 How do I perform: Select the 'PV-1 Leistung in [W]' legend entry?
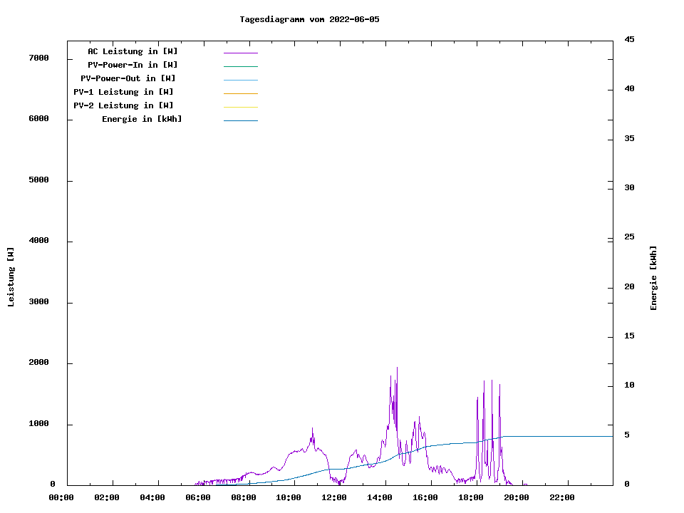123,92
